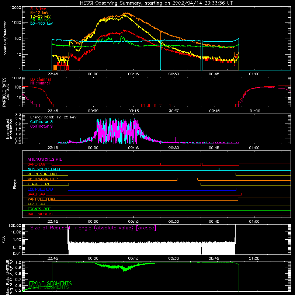Click the 00:45 tick under the SAS panel
Image resolution: width=295 pixels, height=295 pixels.
point(214,258)
